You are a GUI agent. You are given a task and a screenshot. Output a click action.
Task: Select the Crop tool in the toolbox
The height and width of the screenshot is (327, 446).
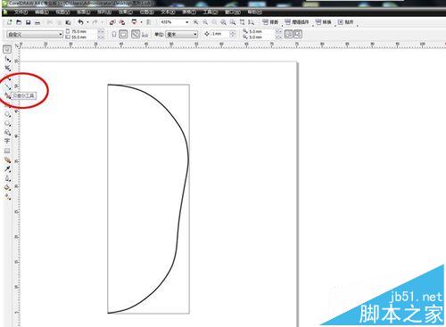pos(7,69)
